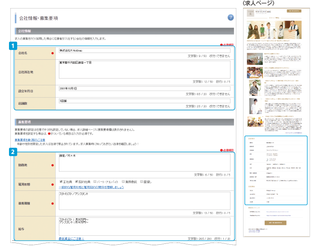The image size is (319, 247).
Task: Open link about employment type and contract relation
Action: 91,187
